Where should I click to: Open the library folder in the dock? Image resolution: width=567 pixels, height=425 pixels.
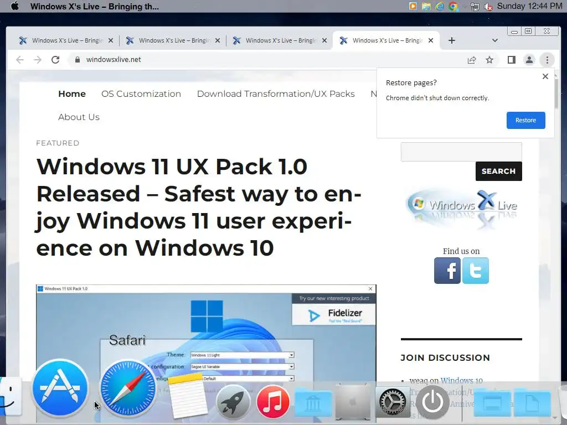(x=313, y=402)
